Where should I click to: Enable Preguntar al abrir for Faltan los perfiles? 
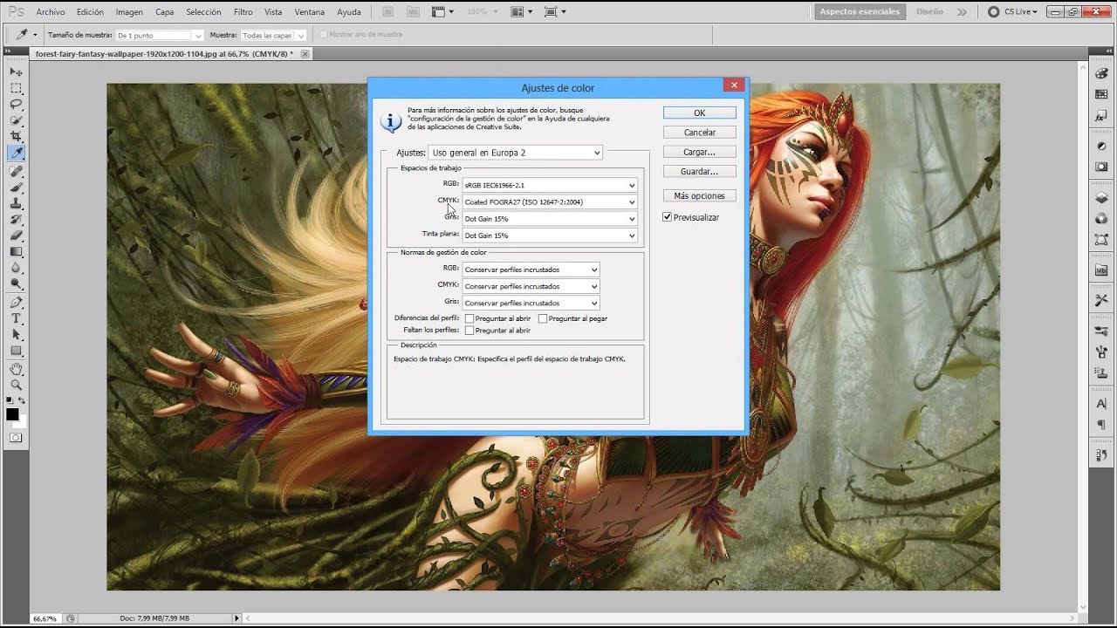(469, 331)
